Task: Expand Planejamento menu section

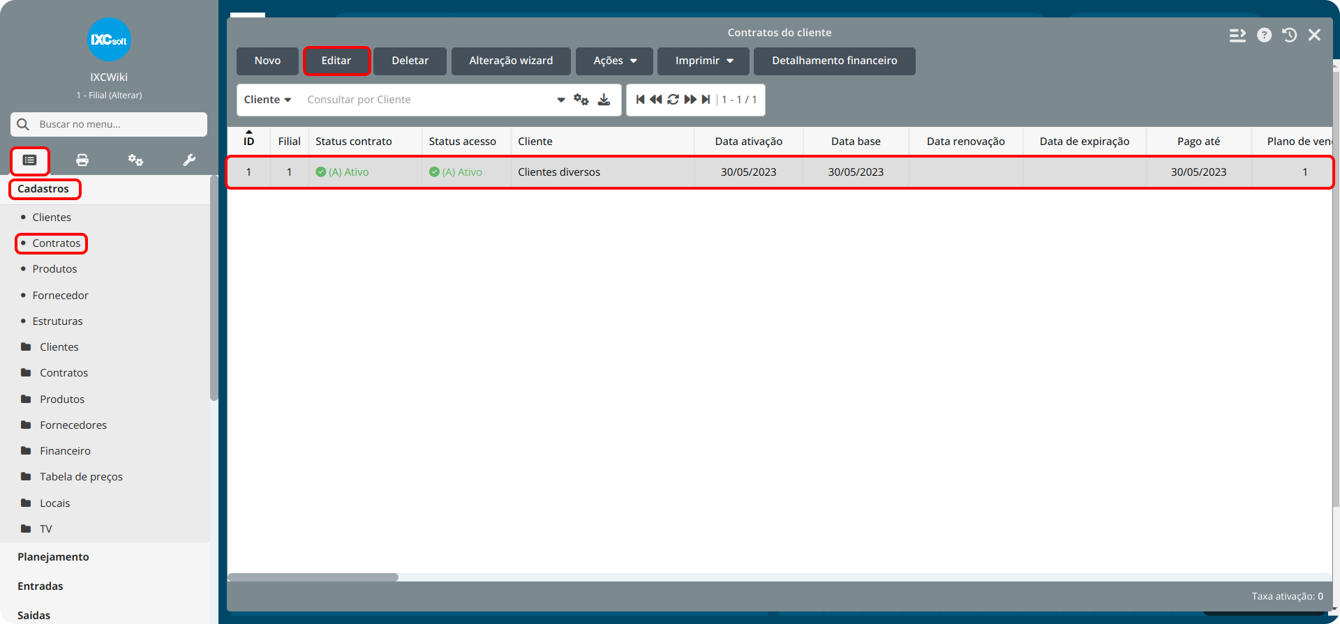Action: (53, 557)
